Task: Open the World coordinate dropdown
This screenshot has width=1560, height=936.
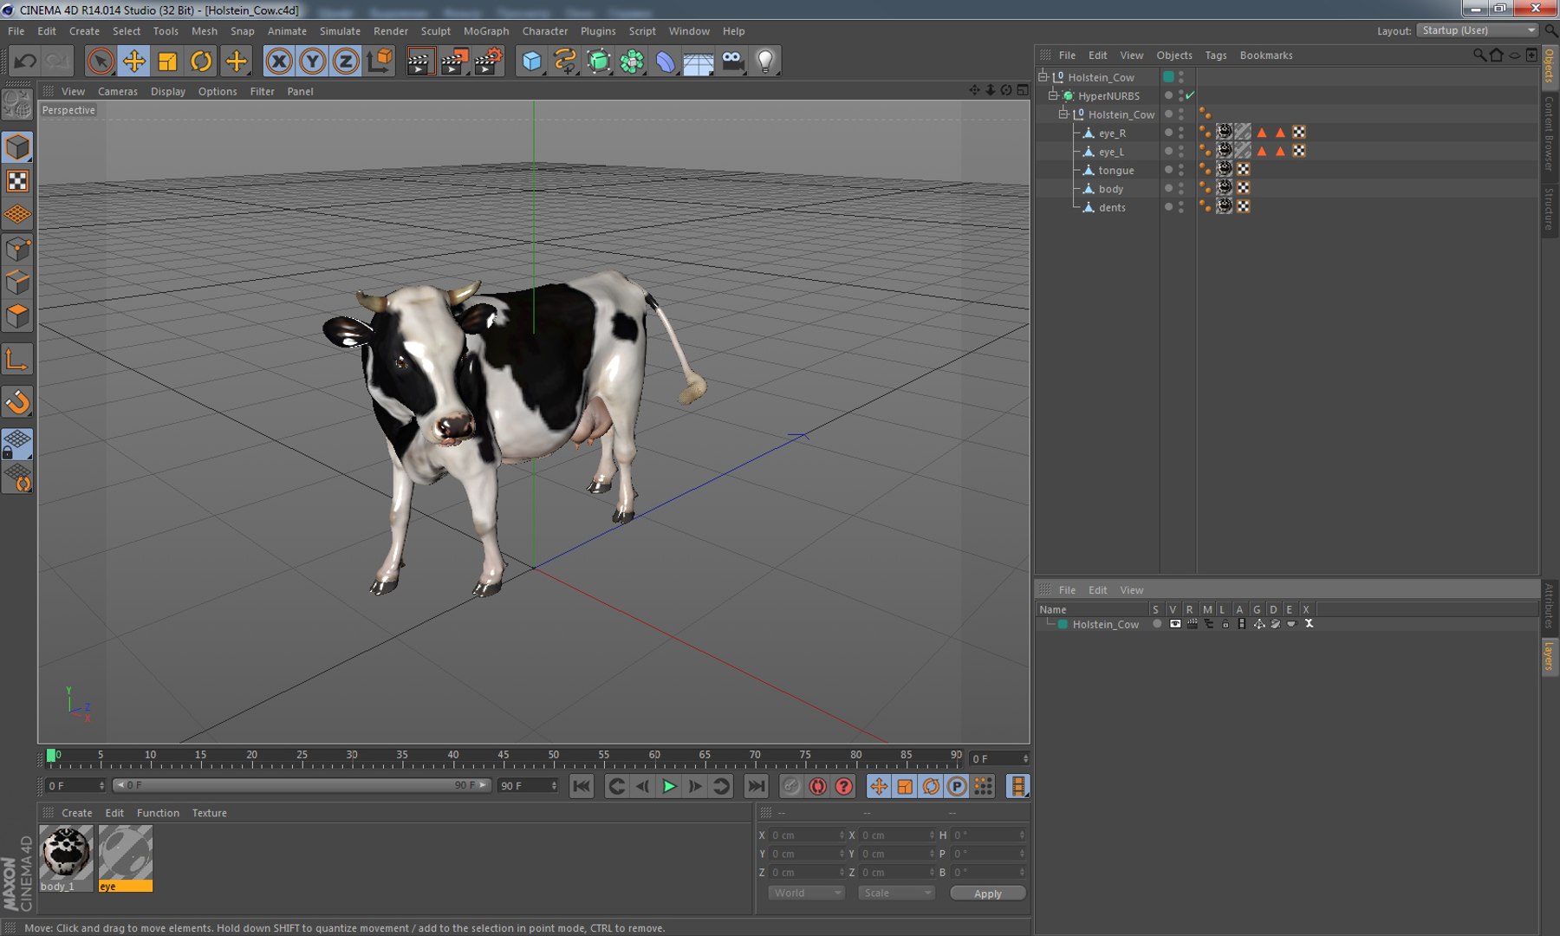Action: click(x=806, y=893)
